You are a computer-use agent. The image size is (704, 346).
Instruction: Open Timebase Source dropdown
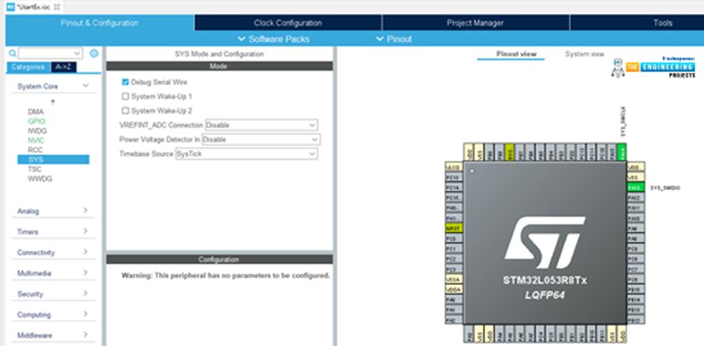246,154
